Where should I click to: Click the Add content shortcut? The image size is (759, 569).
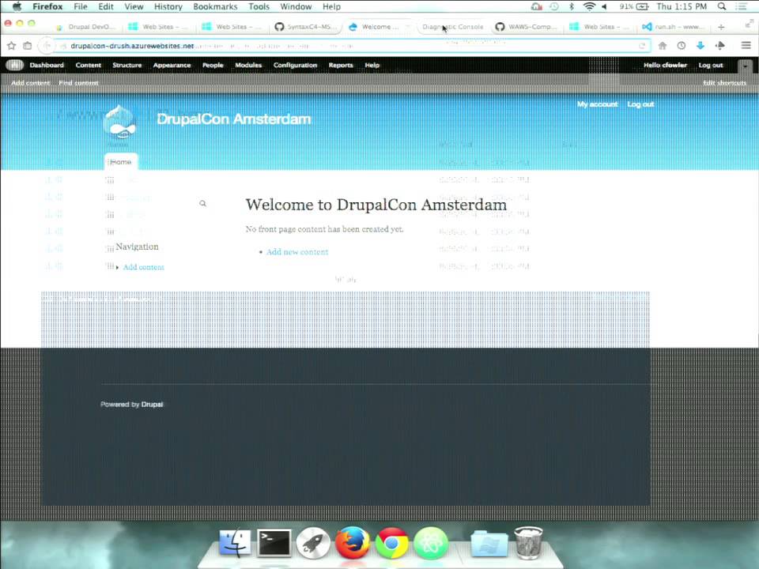(31, 83)
